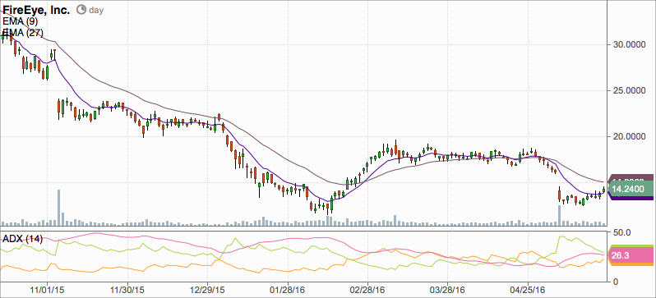Click the 12/29/15 date label
Viewport: 656px width, 298px height.
click(x=207, y=289)
